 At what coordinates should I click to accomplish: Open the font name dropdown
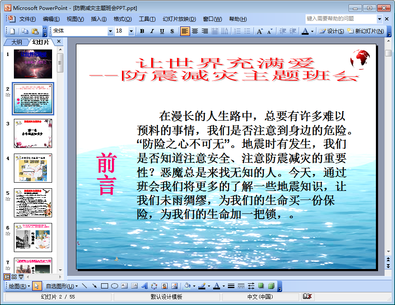coord(110,31)
